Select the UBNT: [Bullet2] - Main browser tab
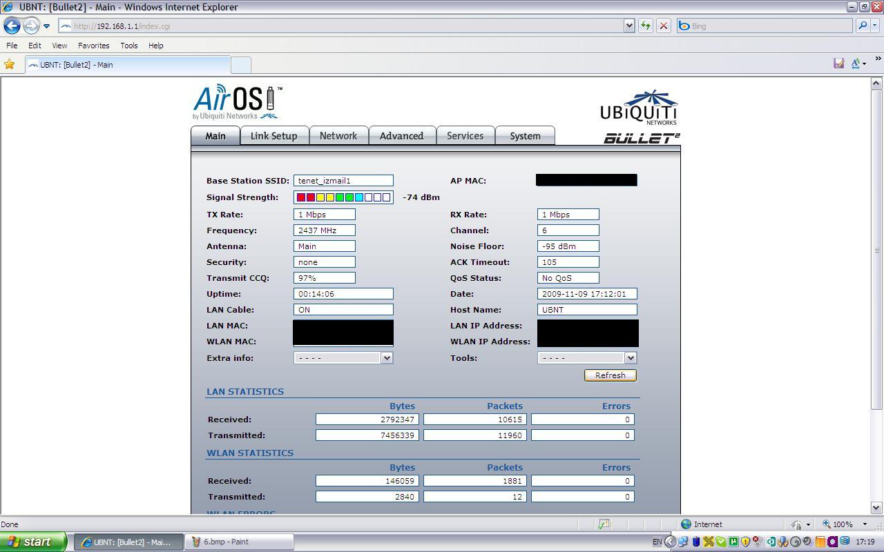The height and width of the screenshot is (552, 884). pos(128,64)
